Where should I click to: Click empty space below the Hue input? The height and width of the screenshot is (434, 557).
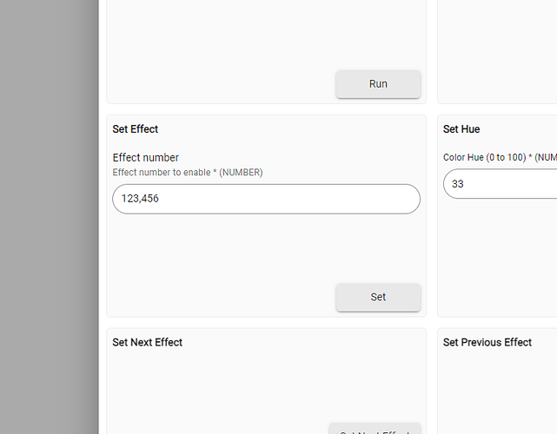click(x=497, y=255)
